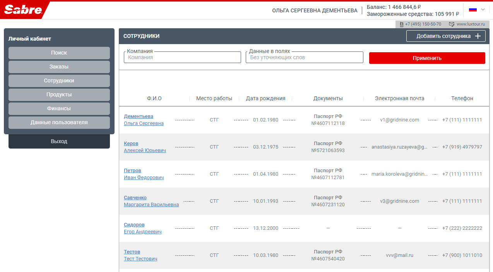
Task: Open employee Керов Алексей Юрьевич
Action: coord(131,144)
